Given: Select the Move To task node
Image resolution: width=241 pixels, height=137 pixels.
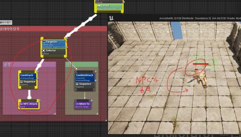Looking at the screenshot, I should click(83, 105).
